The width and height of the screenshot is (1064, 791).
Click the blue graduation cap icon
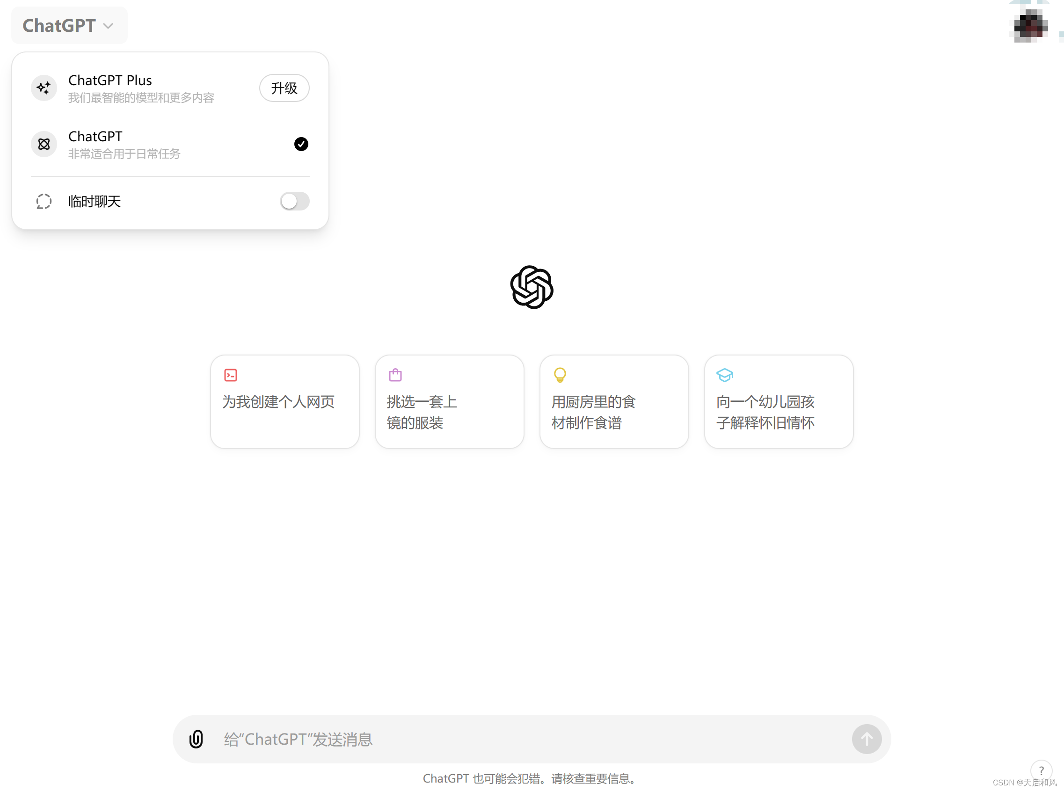tap(724, 375)
